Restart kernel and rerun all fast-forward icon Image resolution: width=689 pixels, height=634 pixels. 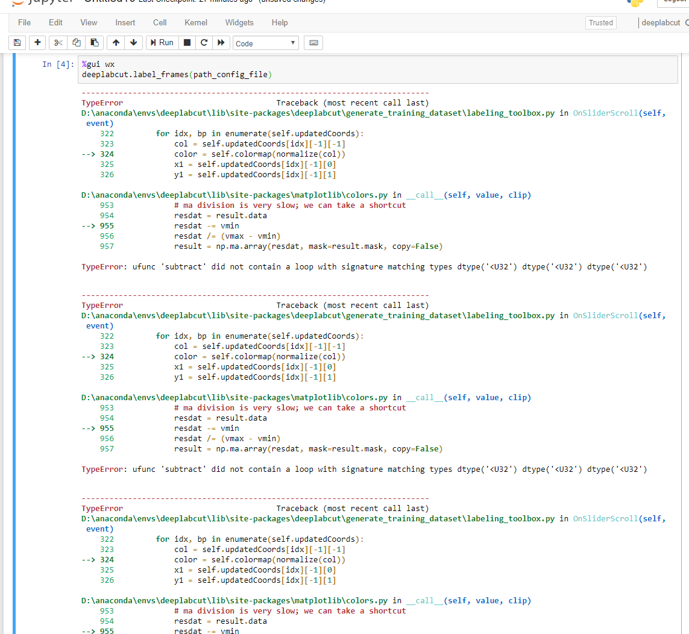click(x=221, y=43)
